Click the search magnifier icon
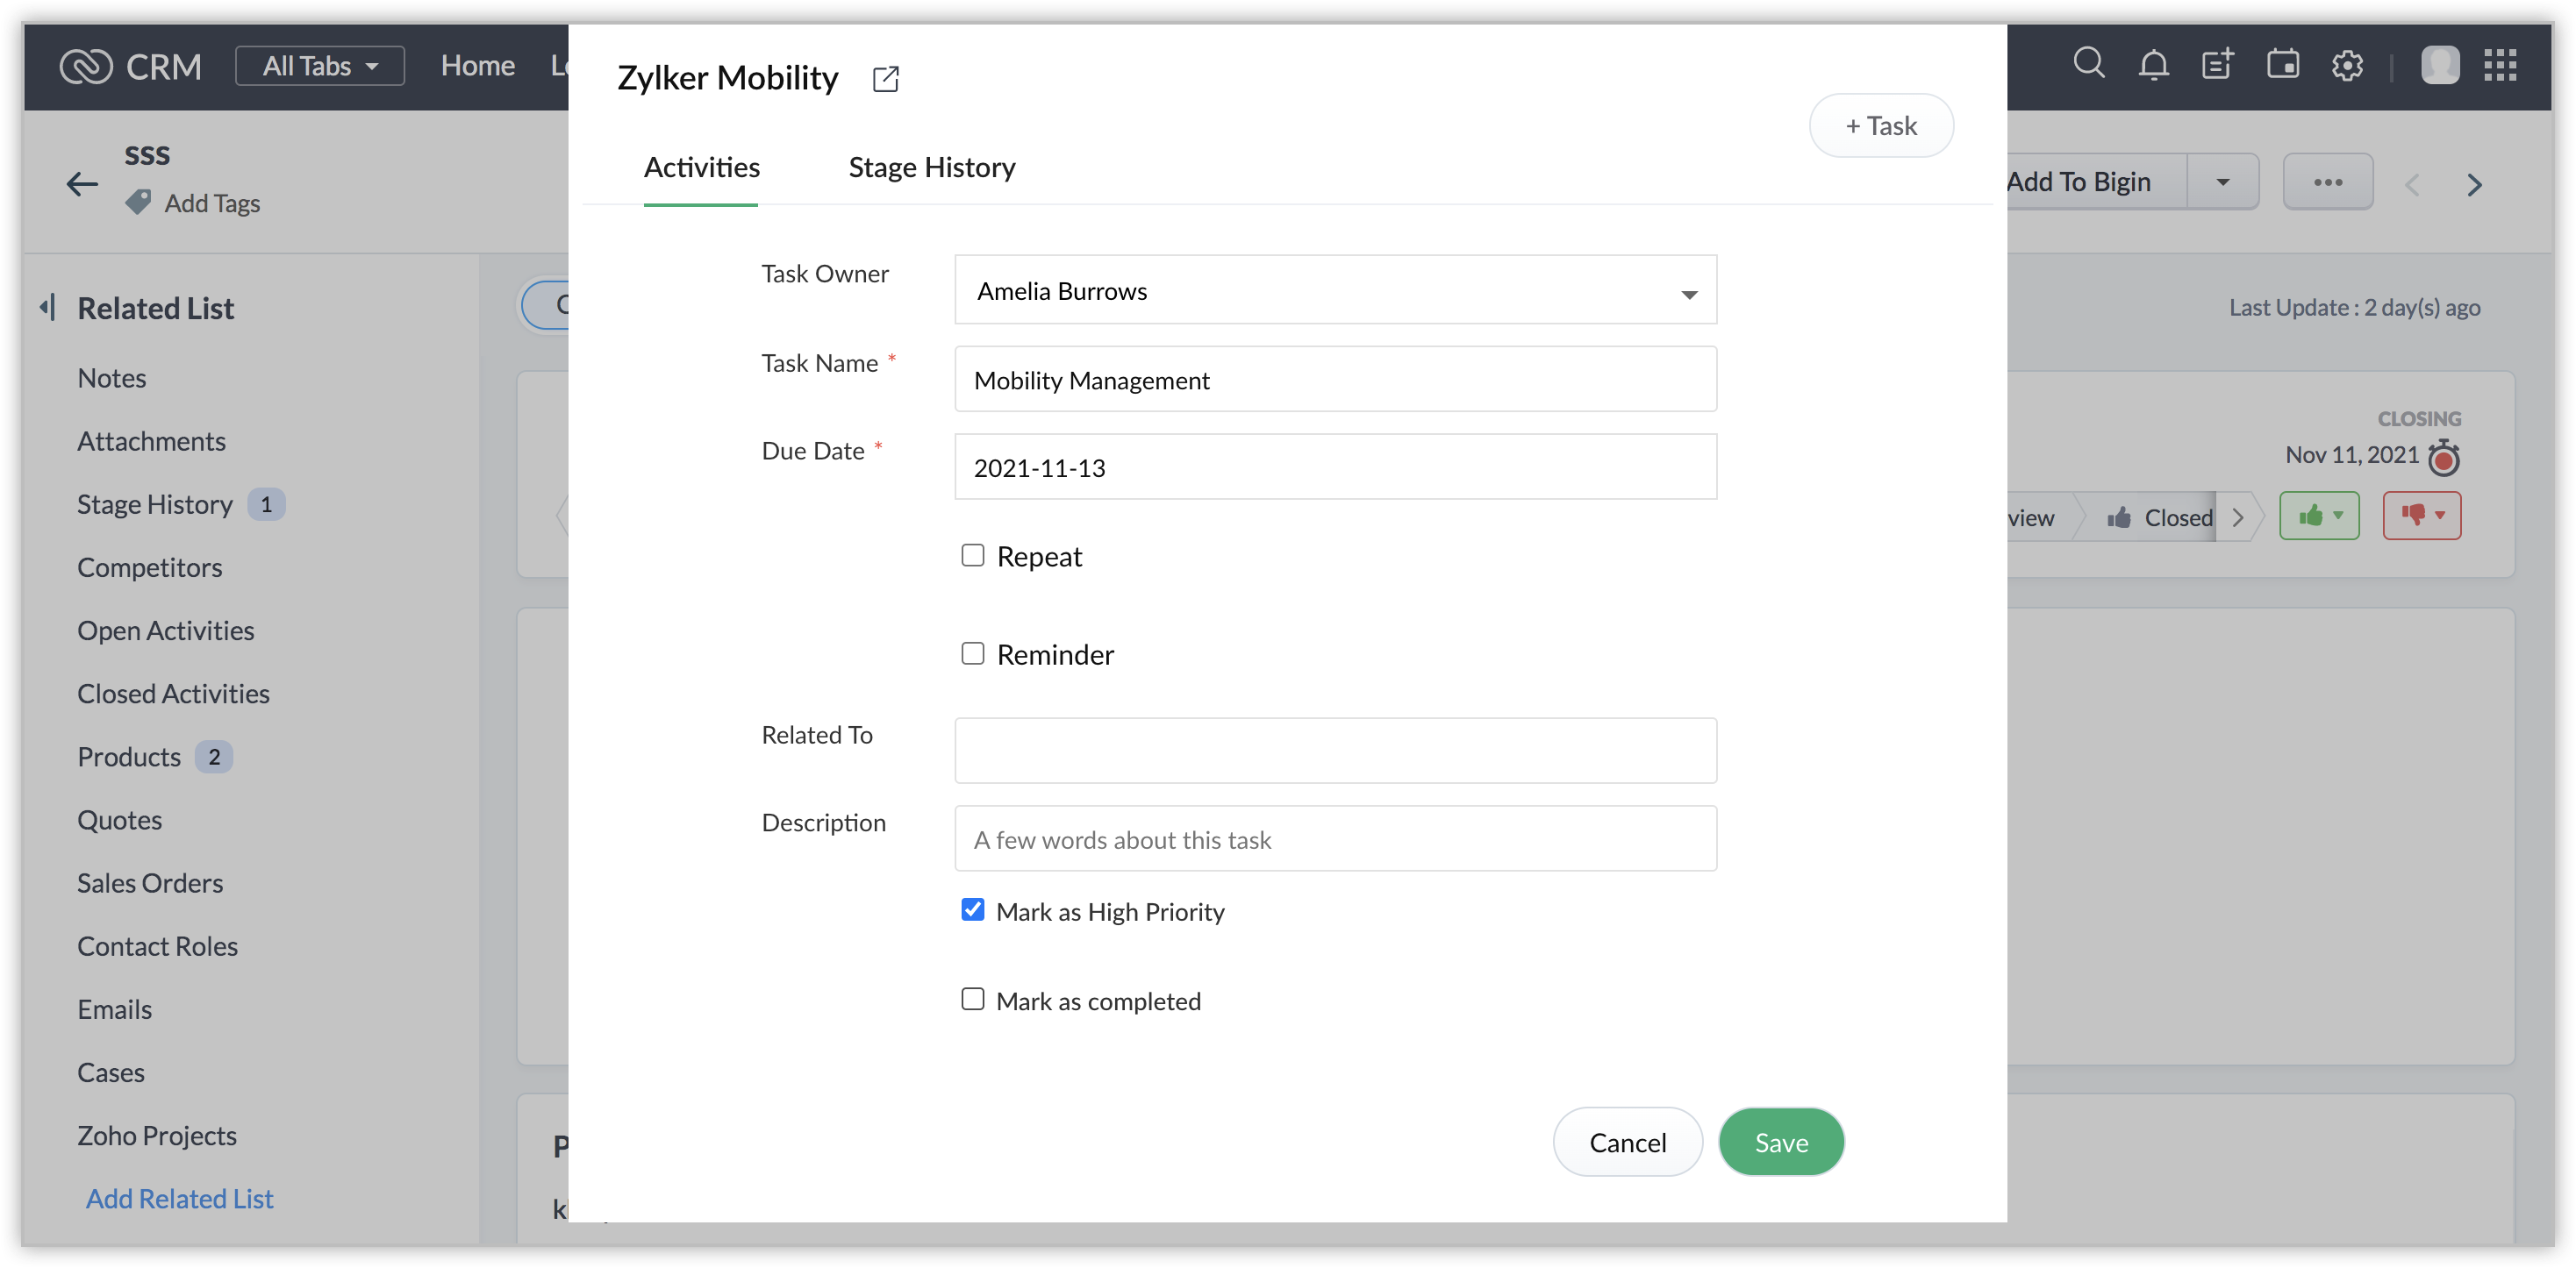This screenshot has width=2576, height=1268. coord(2088,64)
